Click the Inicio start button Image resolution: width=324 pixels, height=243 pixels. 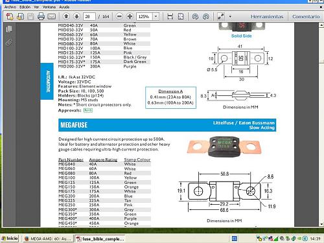(10, 238)
